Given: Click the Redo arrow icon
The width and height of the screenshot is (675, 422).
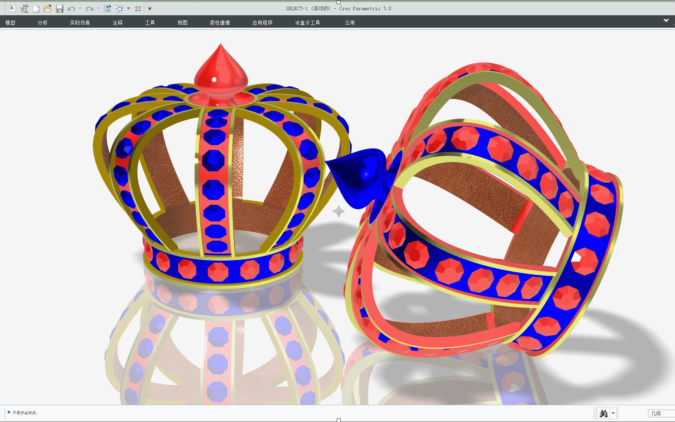Looking at the screenshot, I should [x=89, y=9].
